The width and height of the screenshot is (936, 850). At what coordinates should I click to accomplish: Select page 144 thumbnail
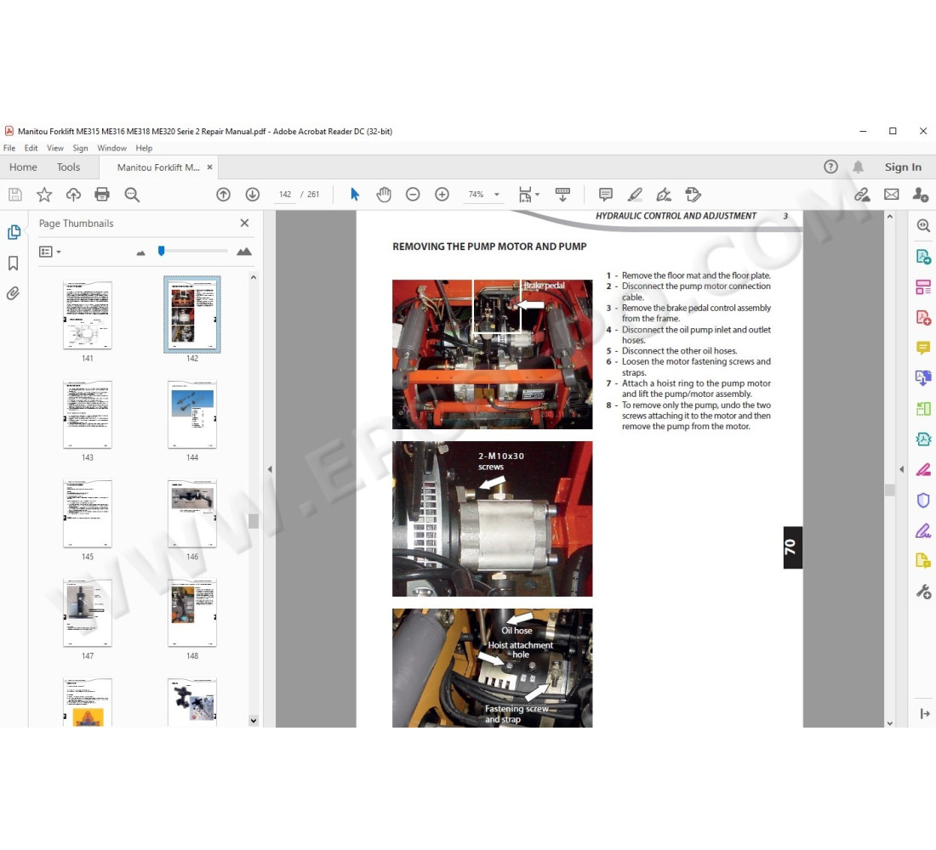[192, 415]
